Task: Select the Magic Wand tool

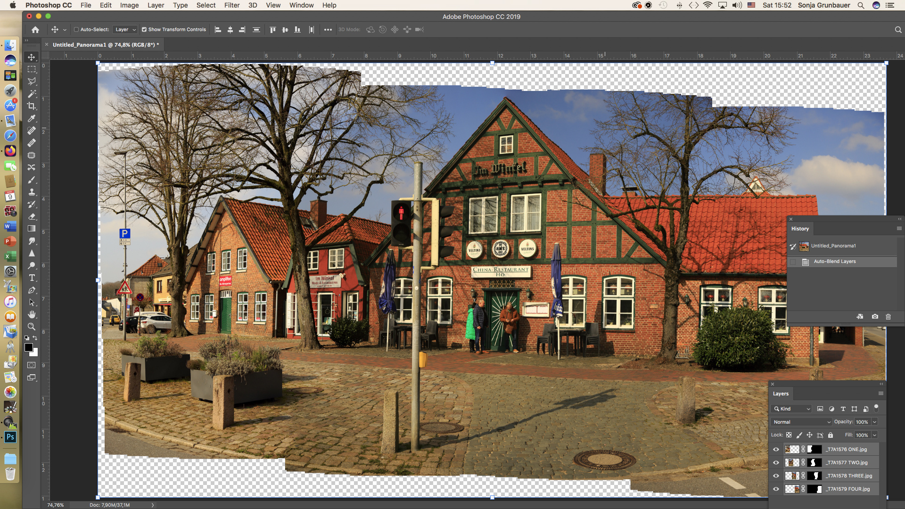Action: click(32, 94)
